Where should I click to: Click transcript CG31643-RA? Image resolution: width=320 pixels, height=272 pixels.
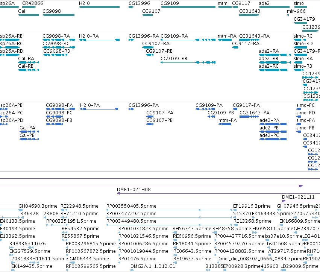pyautogui.click(x=249, y=40)
